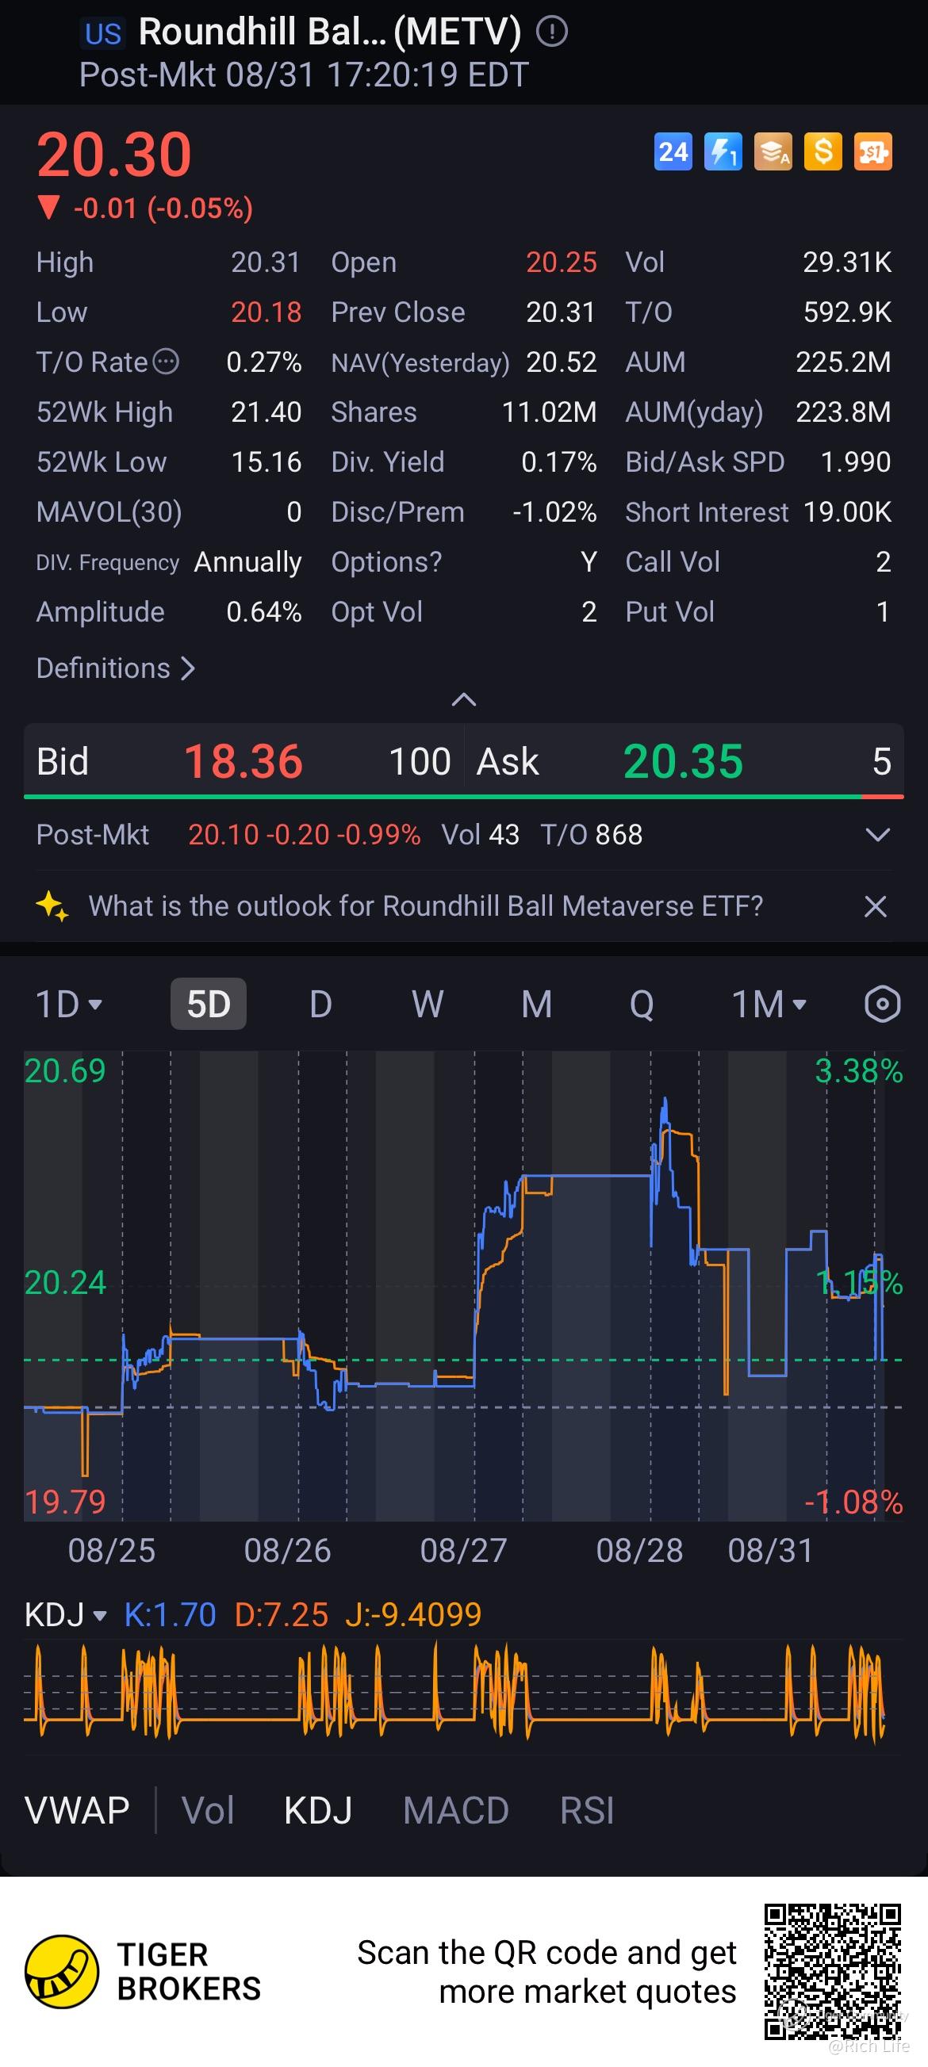This screenshot has height=2067, width=928.
Task: Select the VWAP indicator option
Action: coord(77,1810)
